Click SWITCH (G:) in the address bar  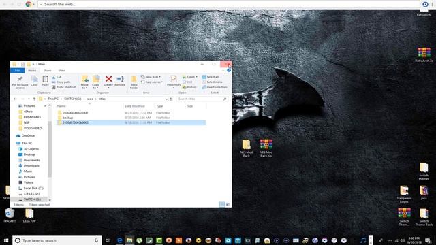pyautogui.click(x=73, y=99)
